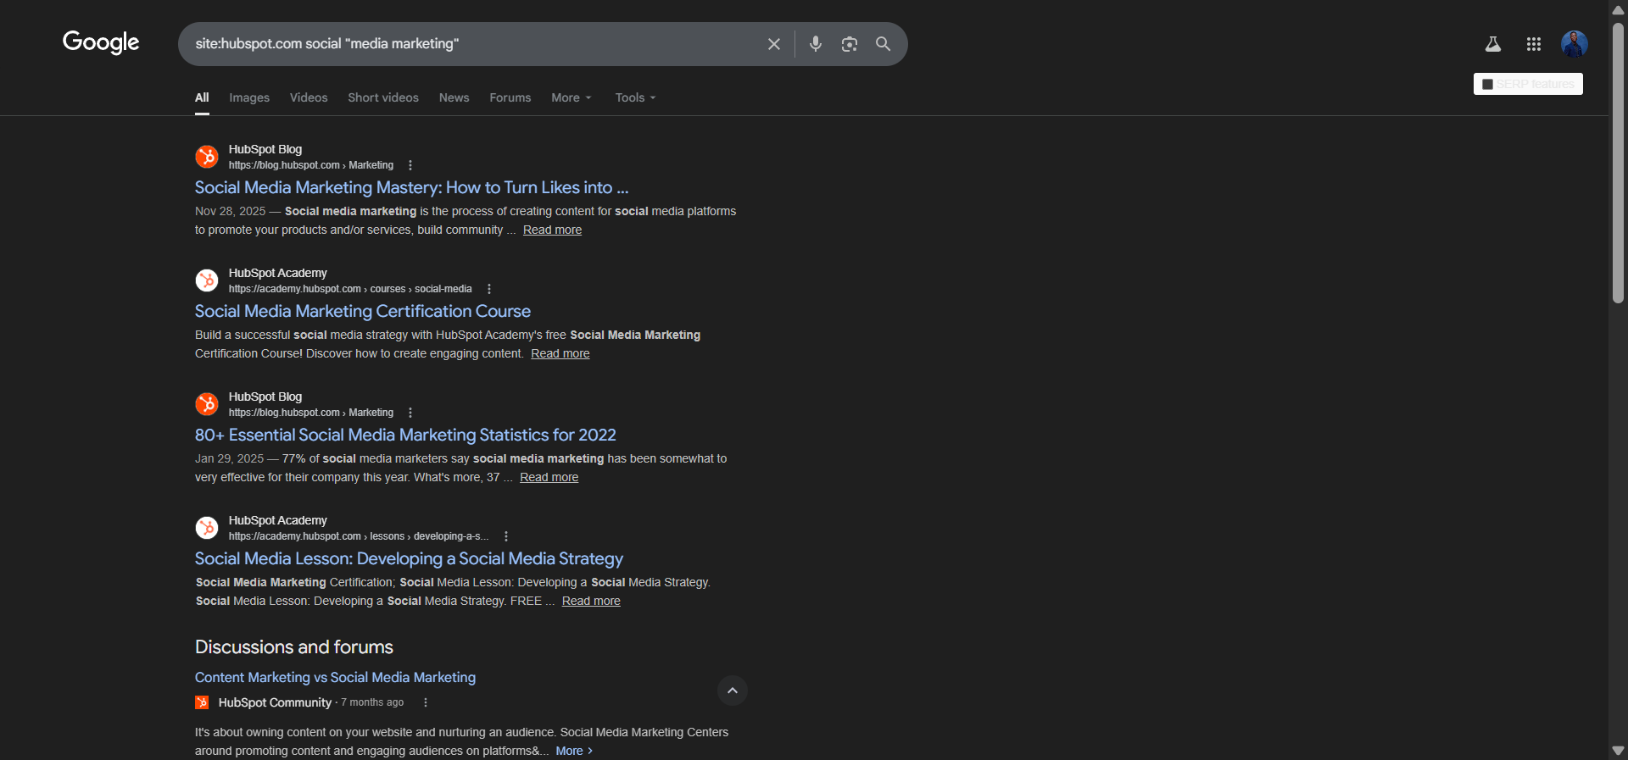
Task: Open options menu for Social Media Marketing Mastery result
Action: click(410, 165)
